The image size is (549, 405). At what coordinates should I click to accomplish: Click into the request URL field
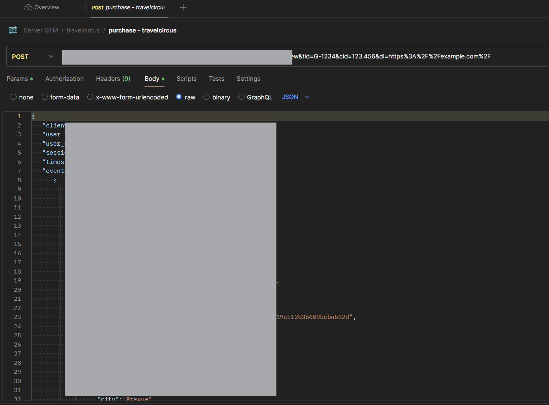click(x=305, y=56)
